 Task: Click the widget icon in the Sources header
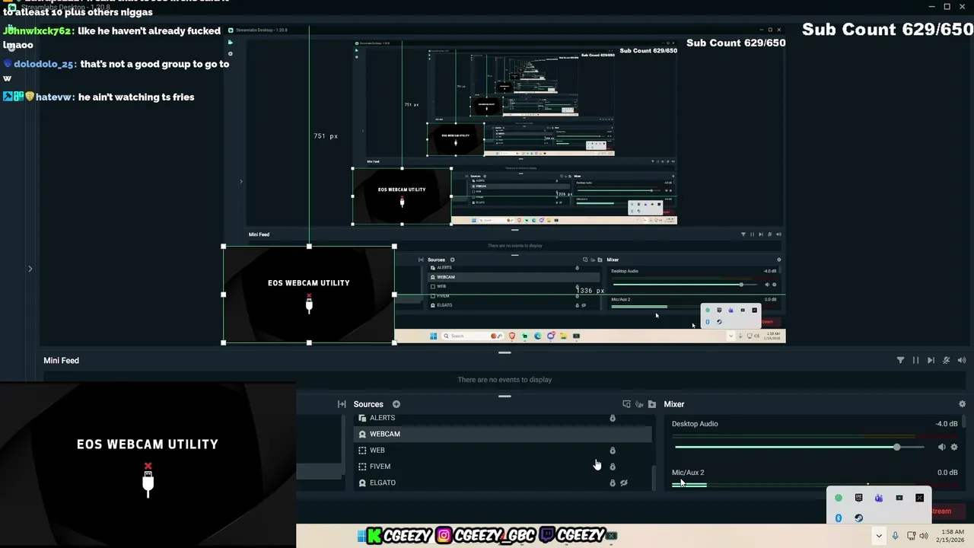click(626, 404)
